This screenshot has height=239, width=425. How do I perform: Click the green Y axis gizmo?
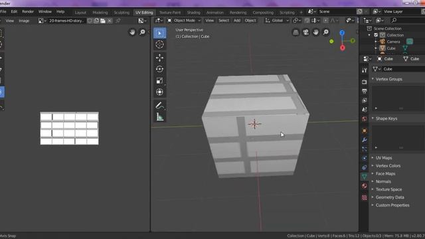click(353, 40)
